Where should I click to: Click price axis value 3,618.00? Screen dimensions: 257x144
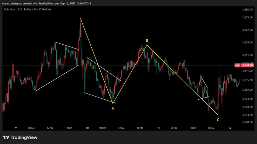click(247, 107)
